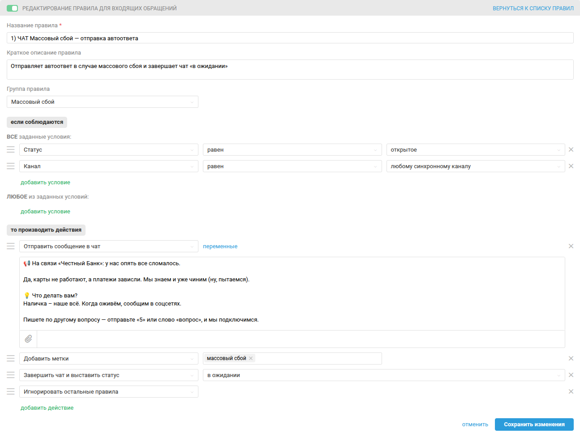Screen dimensions: 580x437
Task: Grab the drag handle of the add tags action
Action: [x=11, y=358]
